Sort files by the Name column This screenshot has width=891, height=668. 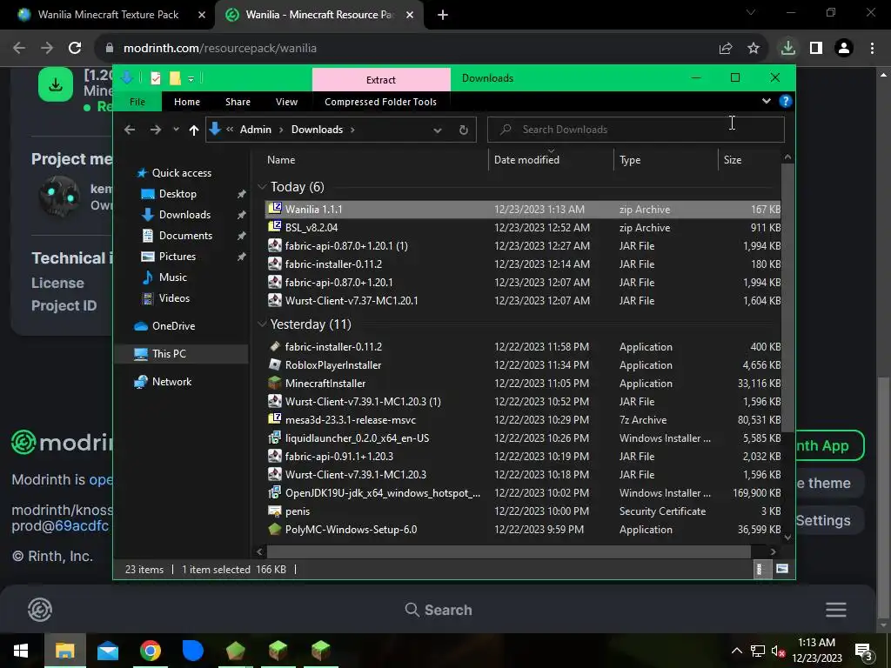374,160
